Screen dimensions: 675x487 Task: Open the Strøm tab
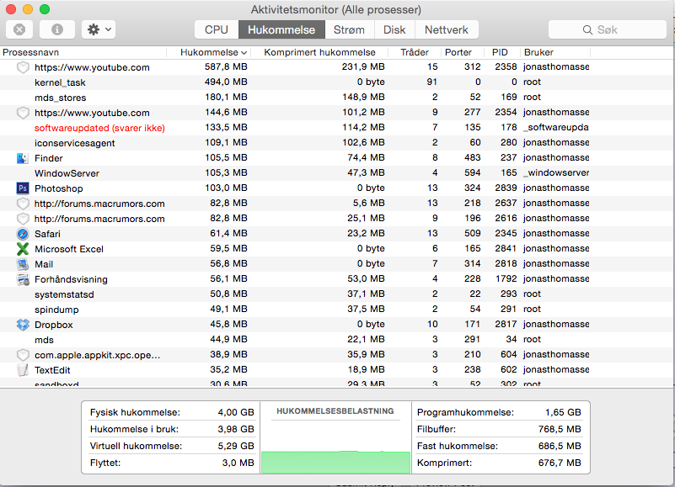click(x=349, y=29)
